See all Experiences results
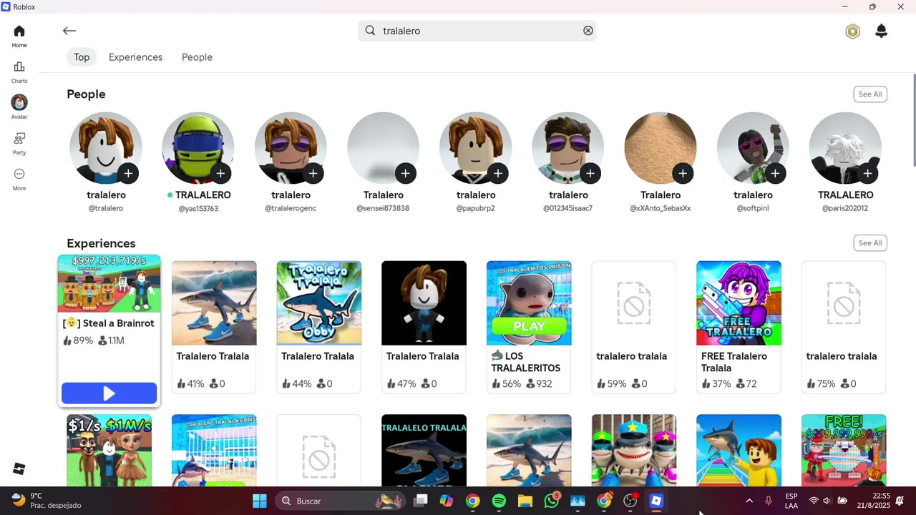916x515 pixels. click(x=870, y=243)
